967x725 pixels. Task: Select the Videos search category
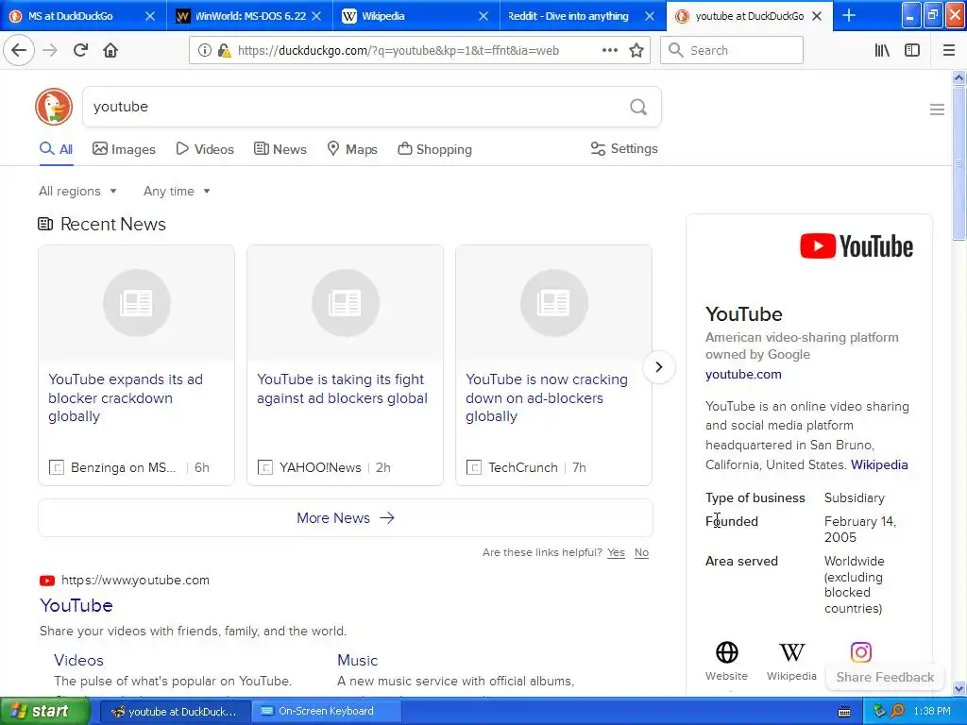(x=205, y=149)
